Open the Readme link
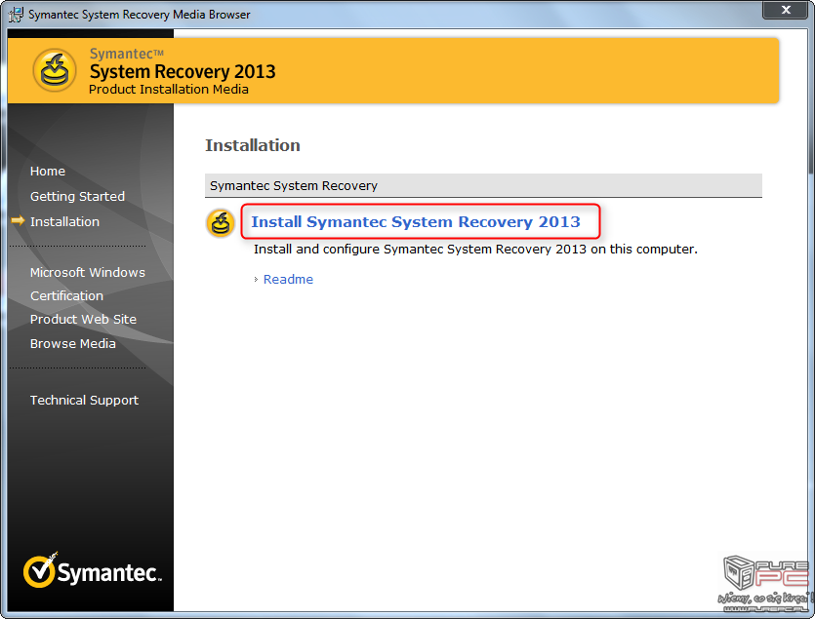The width and height of the screenshot is (815, 619). pyautogui.click(x=289, y=280)
